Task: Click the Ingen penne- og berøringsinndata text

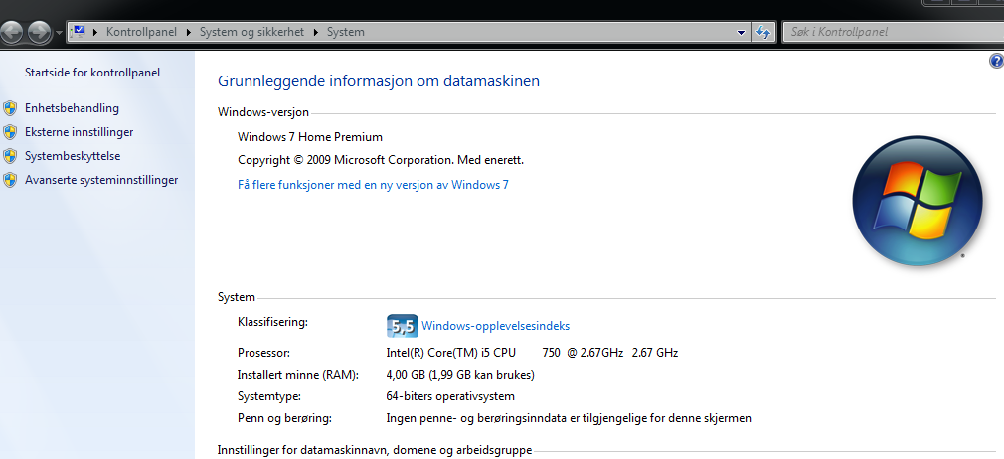Action: 569,418
